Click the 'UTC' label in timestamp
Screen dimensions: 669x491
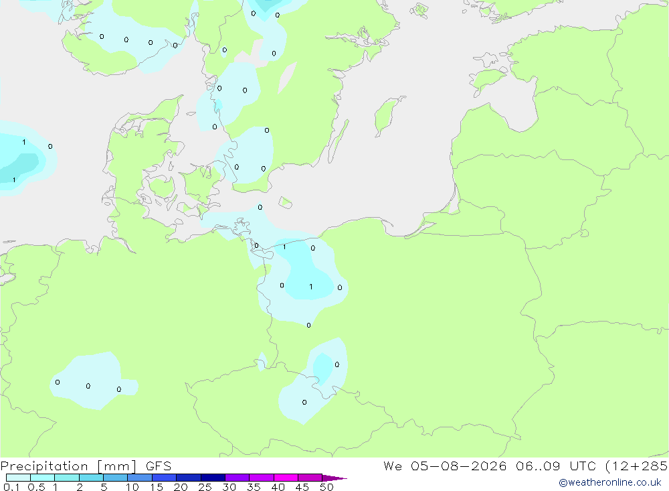(583, 466)
